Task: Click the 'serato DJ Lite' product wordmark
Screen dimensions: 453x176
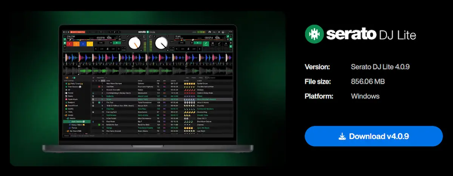Action: [x=371, y=35]
